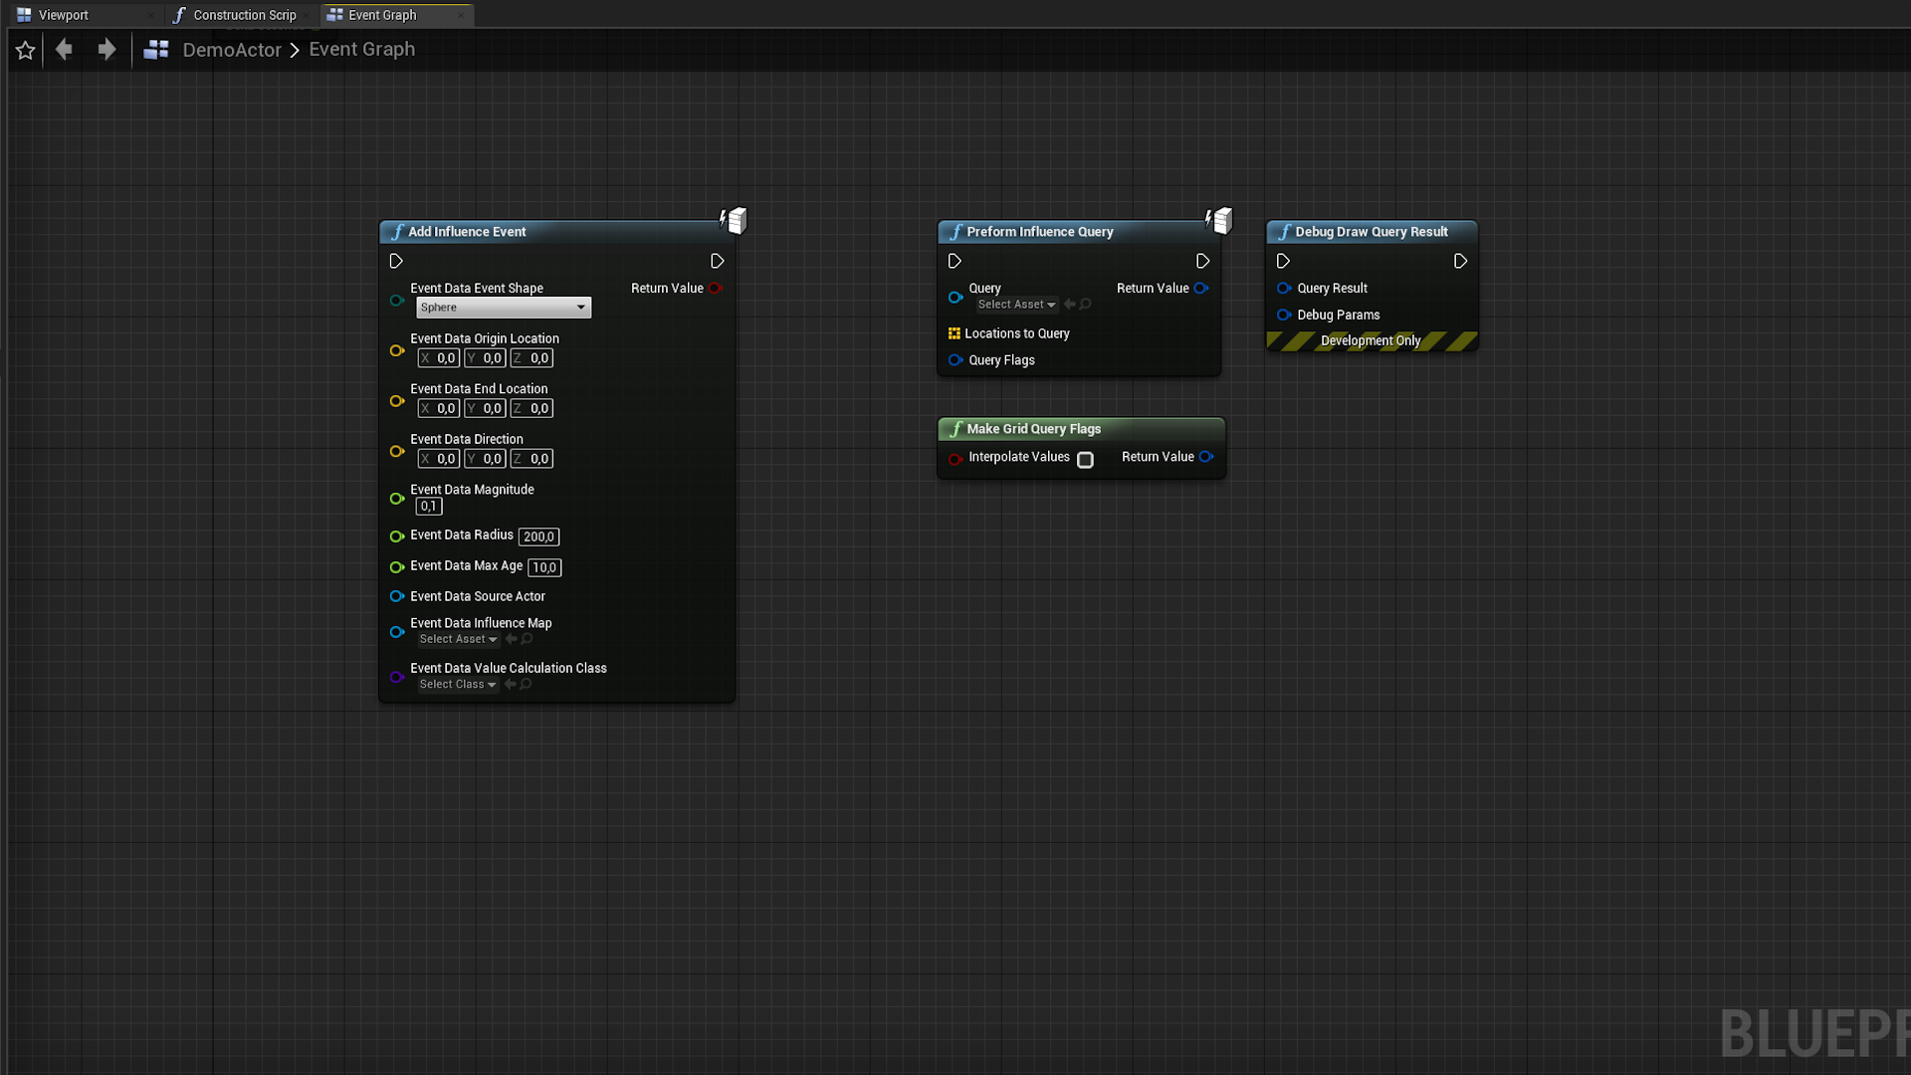Open the Select Class dropdown for Value Calculation Class

pos(457,684)
